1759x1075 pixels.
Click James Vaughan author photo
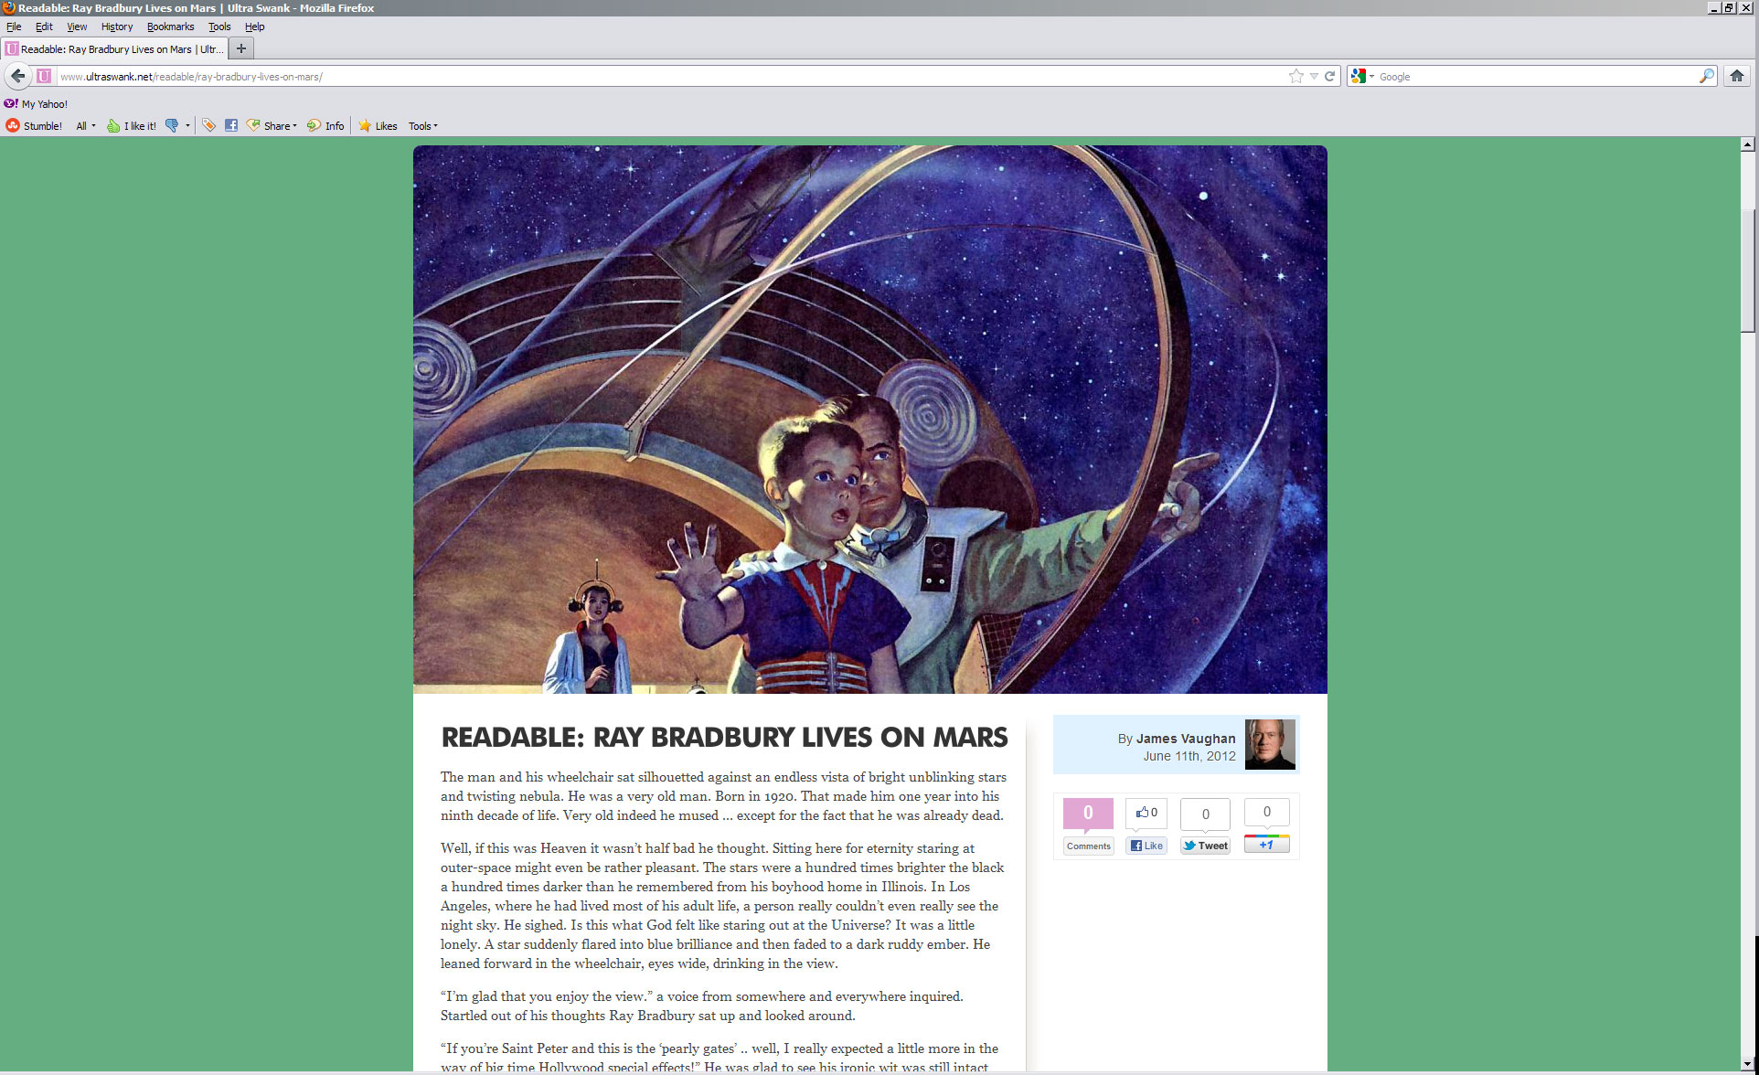tap(1270, 744)
